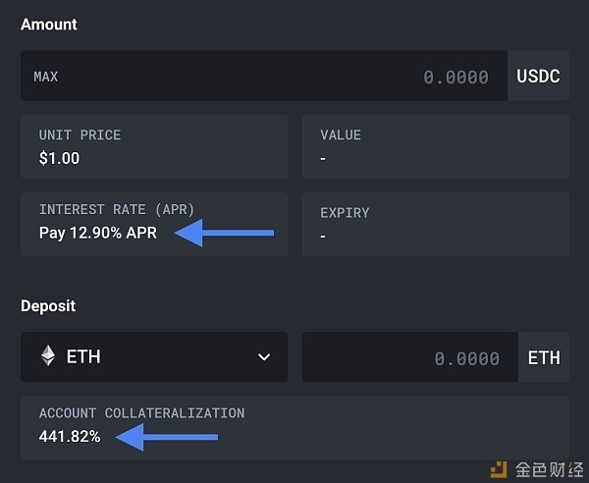This screenshot has height=483, width=589.
Task: Click the MAX button in amount field
Action: [46, 77]
